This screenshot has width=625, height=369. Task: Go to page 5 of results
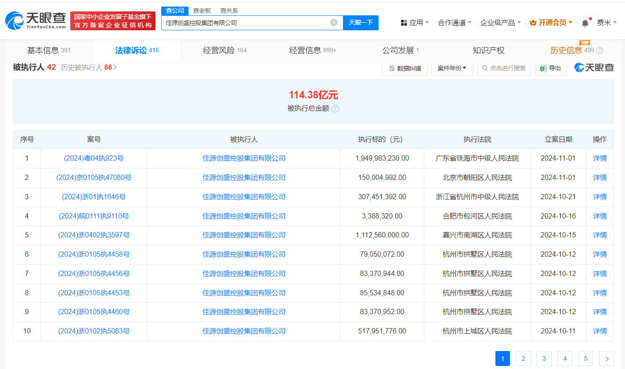585,358
